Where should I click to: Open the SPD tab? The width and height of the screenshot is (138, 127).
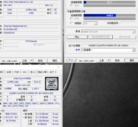(x=25, y=72)
